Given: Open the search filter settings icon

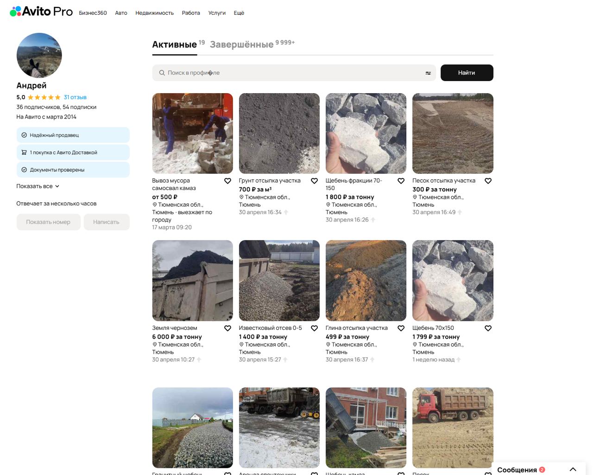Looking at the screenshot, I should (x=428, y=73).
